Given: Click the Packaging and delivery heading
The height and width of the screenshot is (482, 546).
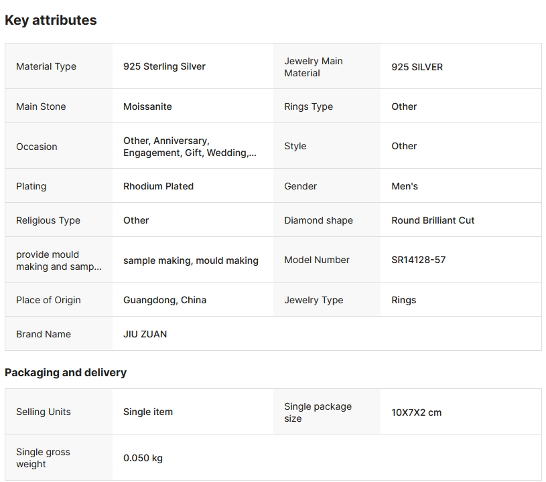Looking at the screenshot, I should click(66, 372).
